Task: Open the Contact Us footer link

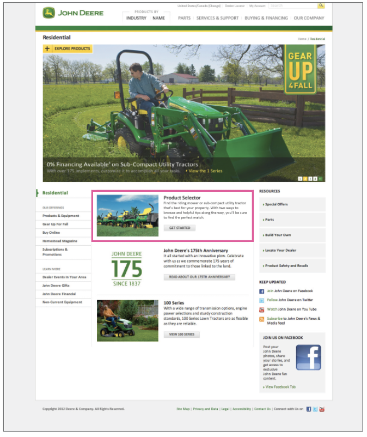Action: (x=262, y=409)
